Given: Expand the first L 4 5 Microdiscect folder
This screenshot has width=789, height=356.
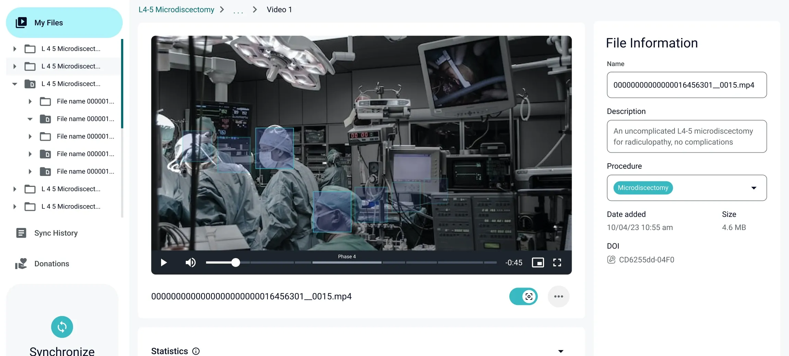Looking at the screenshot, I should click(x=14, y=49).
